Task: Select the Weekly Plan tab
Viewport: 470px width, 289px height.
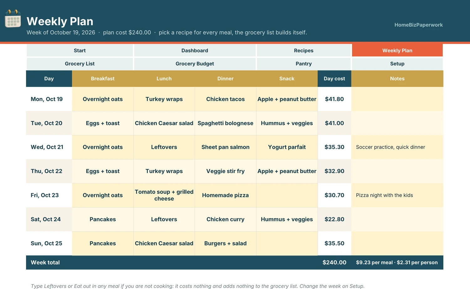Action: [x=397, y=50]
